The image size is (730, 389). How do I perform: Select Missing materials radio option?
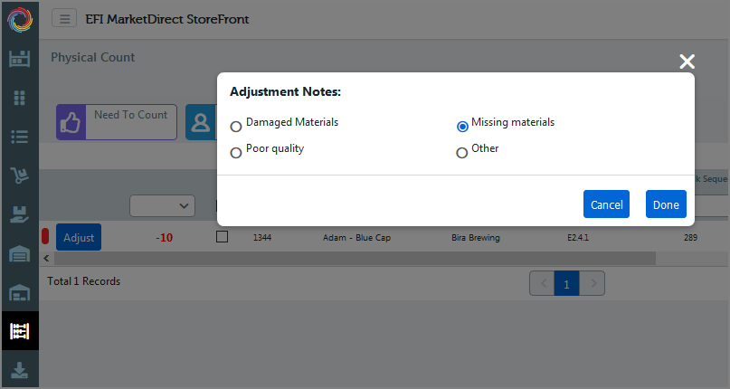(x=462, y=127)
